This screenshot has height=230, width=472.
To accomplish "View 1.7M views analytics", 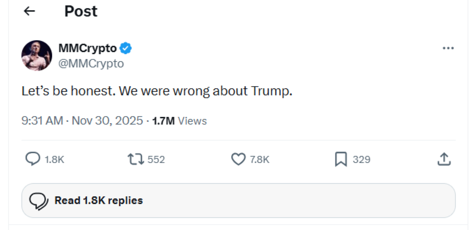I will point(179,121).
